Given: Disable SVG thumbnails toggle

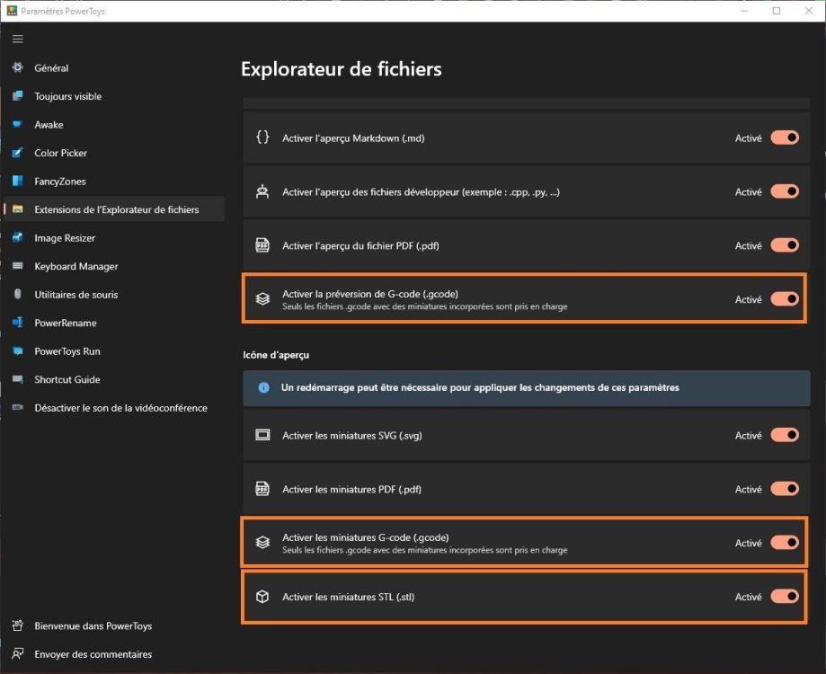Looking at the screenshot, I should pos(784,435).
